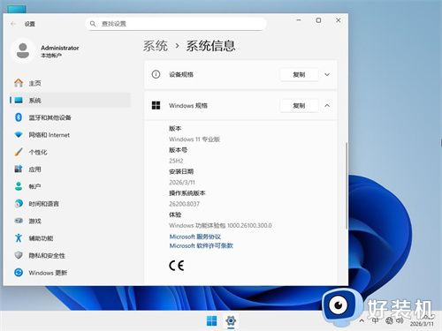Show hidden tray icons chevron
Image resolution: width=442 pixels, height=331 pixels.
pyautogui.click(x=362, y=320)
